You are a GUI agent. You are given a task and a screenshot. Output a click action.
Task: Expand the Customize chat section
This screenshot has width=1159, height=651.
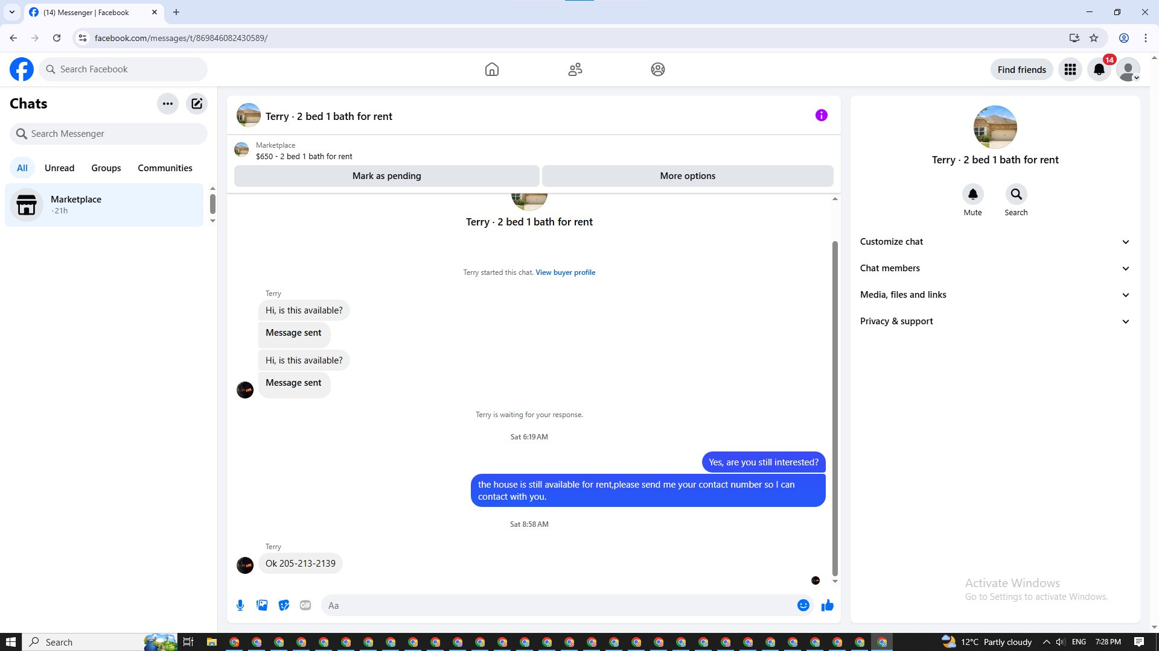[x=995, y=242]
